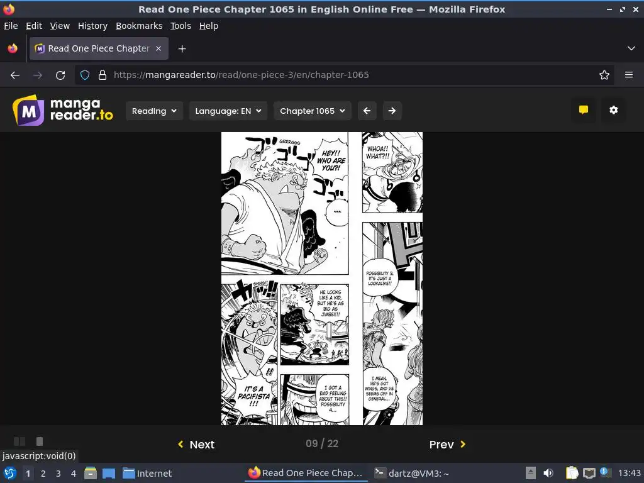Bookmark this page with star icon

(x=604, y=75)
